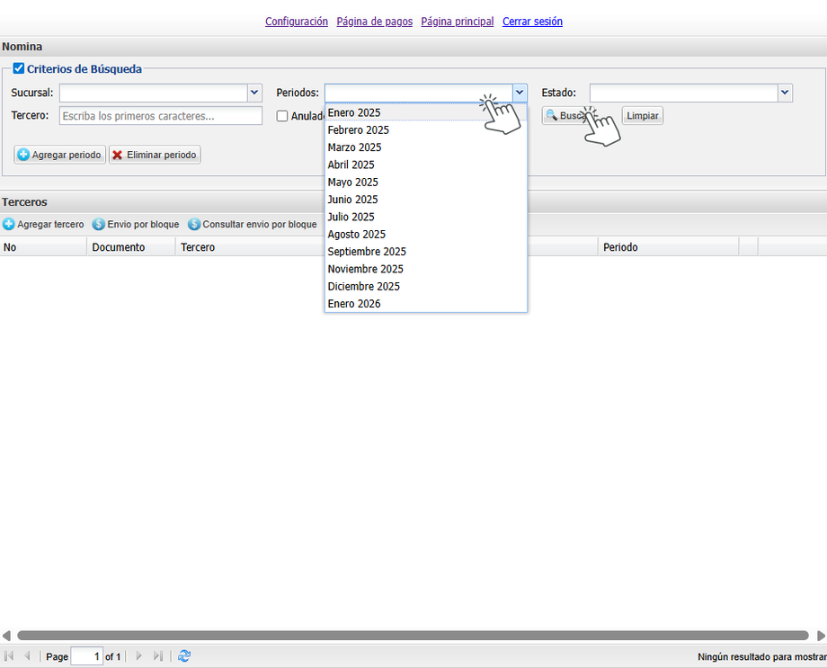Open Página principal link

[458, 22]
